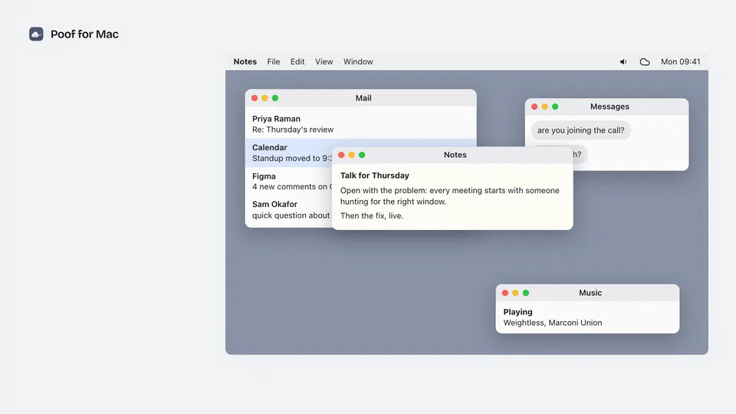Click the Messages window title
The height and width of the screenshot is (414, 736).
(609, 107)
